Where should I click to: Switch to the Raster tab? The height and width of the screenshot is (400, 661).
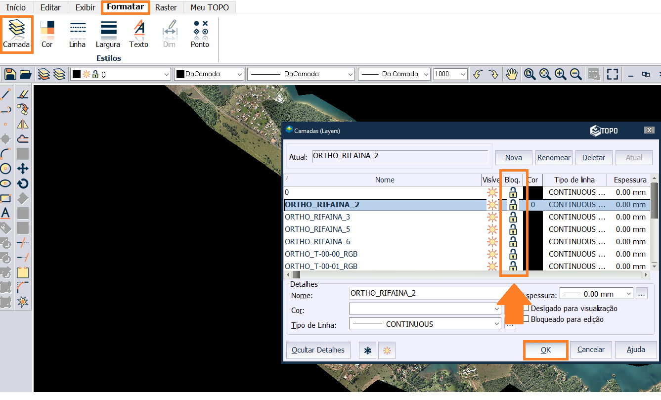pyautogui.click(x=166, y=7)
